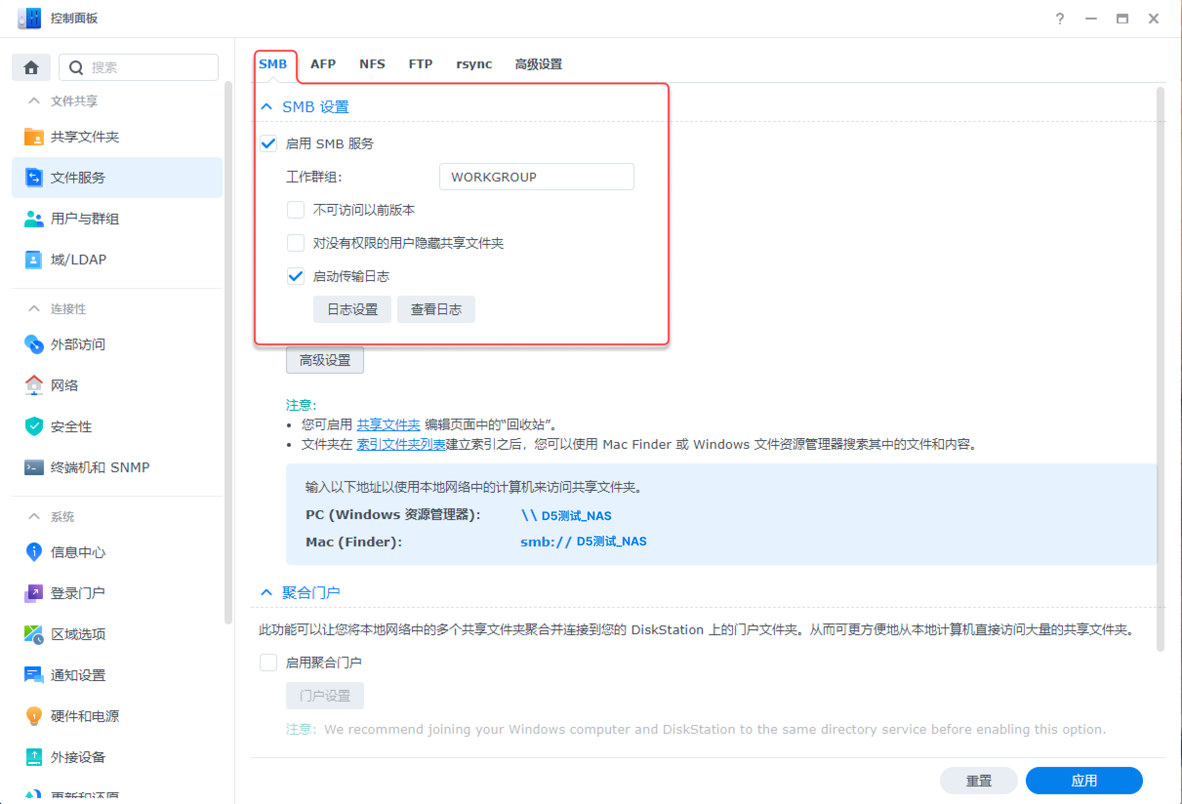This screenshot has width=1182, height=804.
Task: Click the 重置 reset button
Action: click(x=978, y=780)
